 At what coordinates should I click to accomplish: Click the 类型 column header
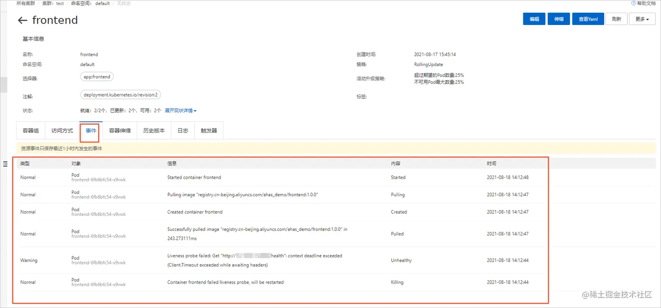click(25, 163)
